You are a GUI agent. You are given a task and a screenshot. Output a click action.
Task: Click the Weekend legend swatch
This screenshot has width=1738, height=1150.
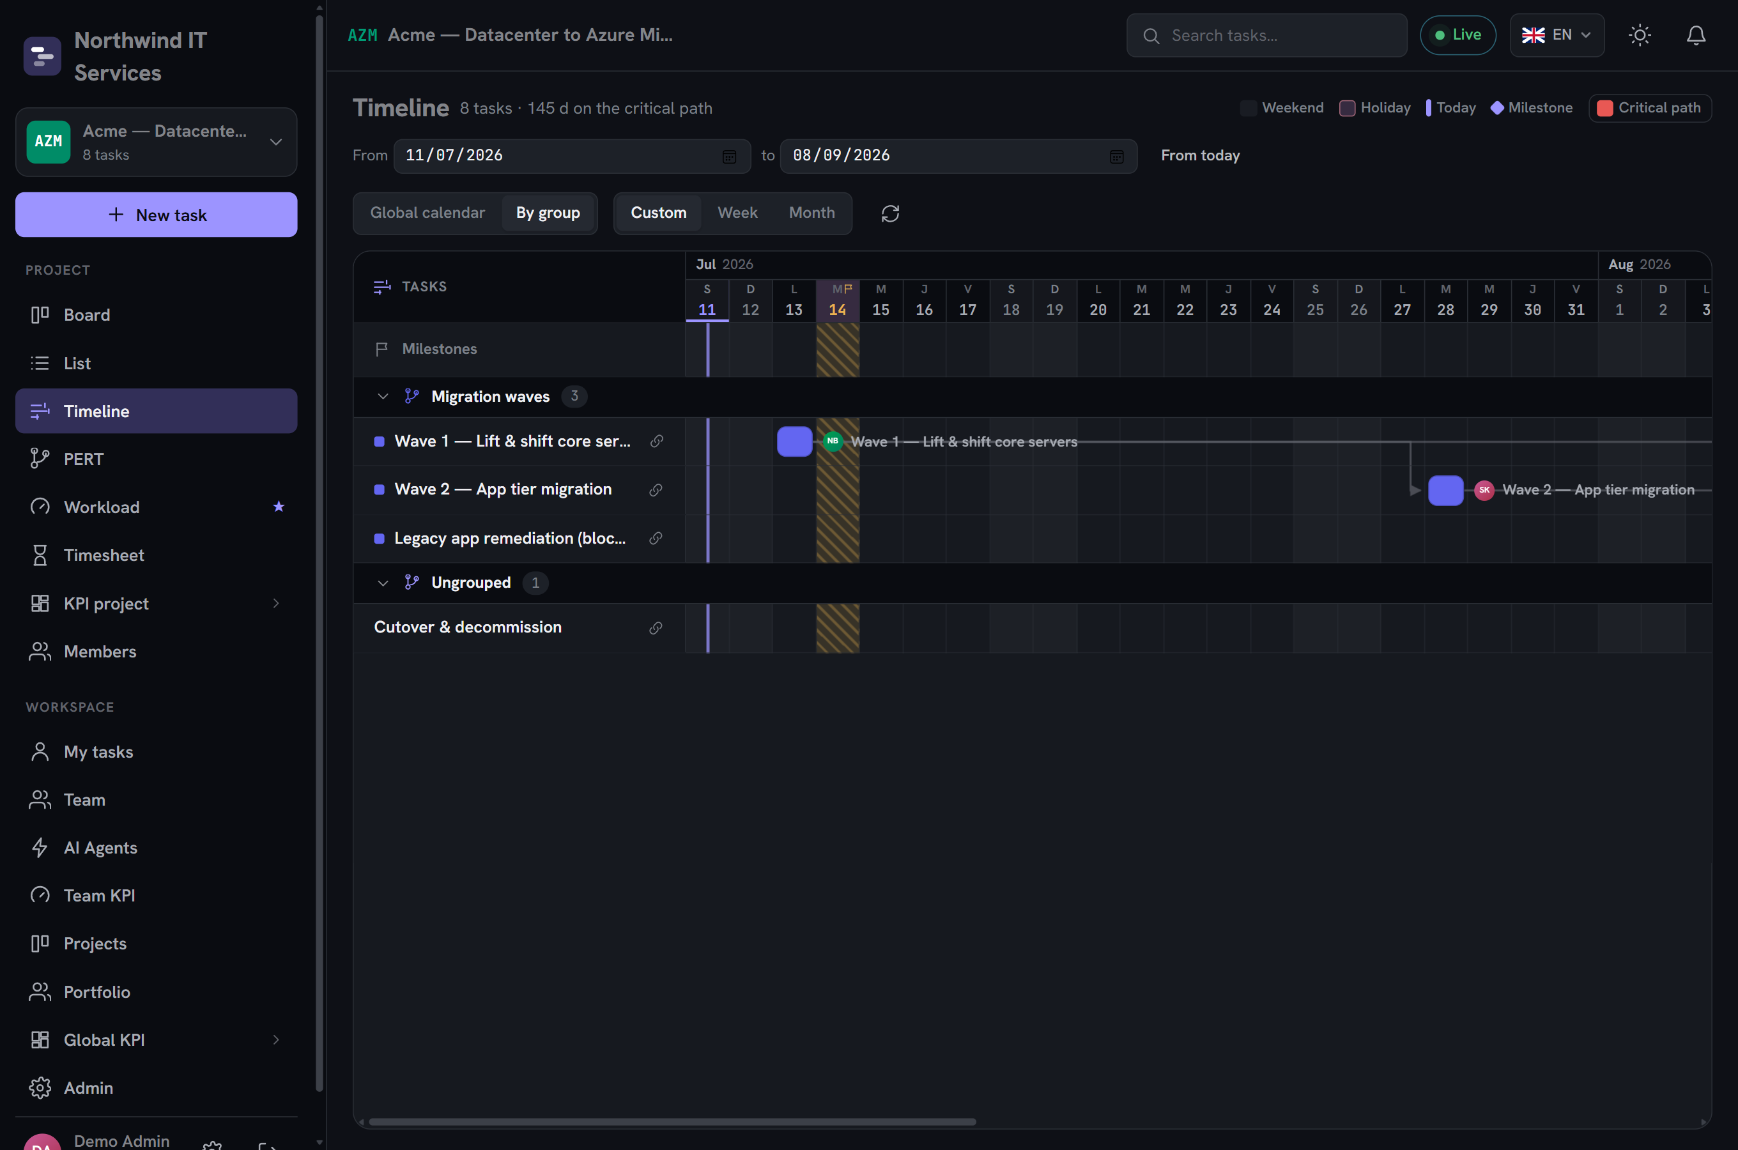tap(1248, 108)
